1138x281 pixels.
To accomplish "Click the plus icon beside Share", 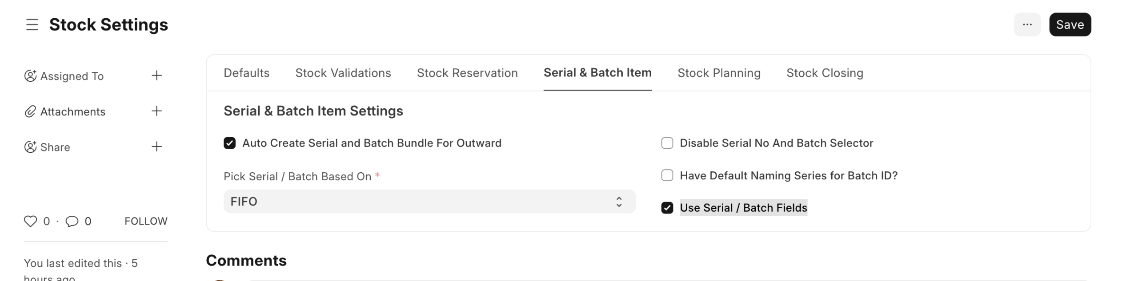I will tap(156, 146).
